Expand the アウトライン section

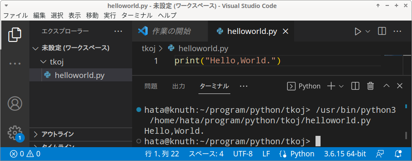(81, 134)
